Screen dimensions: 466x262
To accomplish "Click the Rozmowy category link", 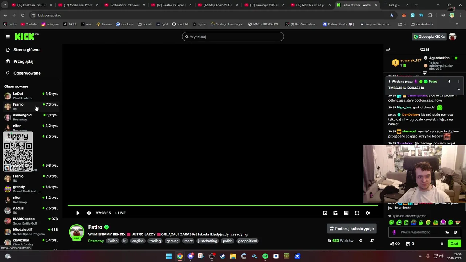I will click(x=96, y=241).
